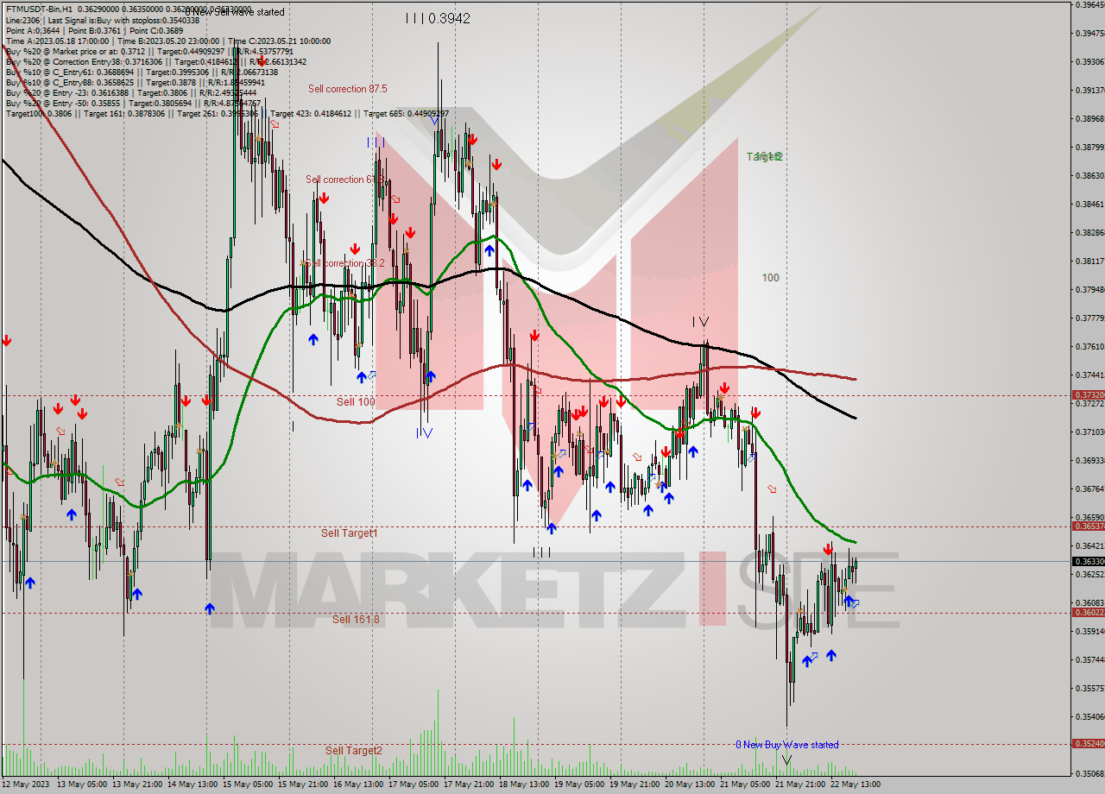The image size is (1105, 794).
Task: Click the 'Target100: 0.3806' targets line
Action: pos(228,114)
